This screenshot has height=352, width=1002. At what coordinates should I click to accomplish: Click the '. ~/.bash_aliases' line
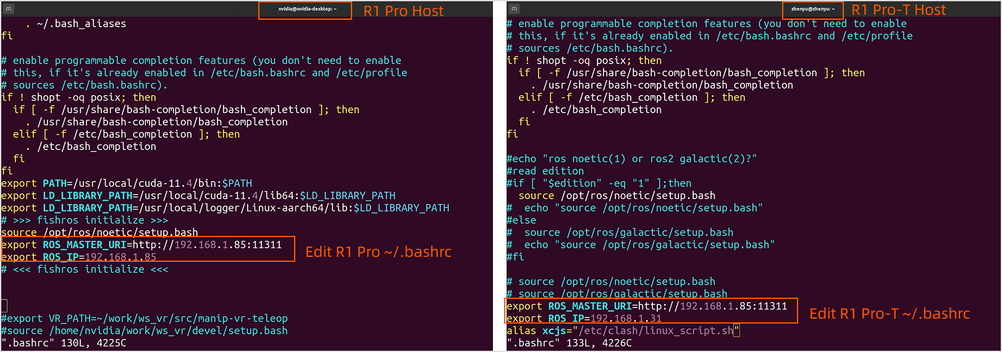(x=75, y=23)
